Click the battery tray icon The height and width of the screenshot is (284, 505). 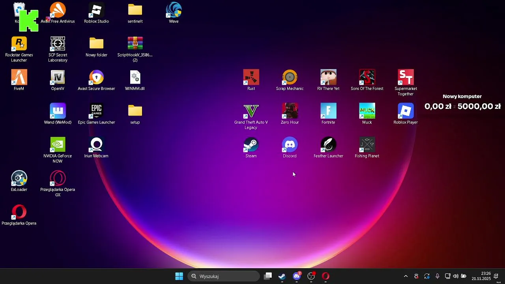(x=464, y=276)
